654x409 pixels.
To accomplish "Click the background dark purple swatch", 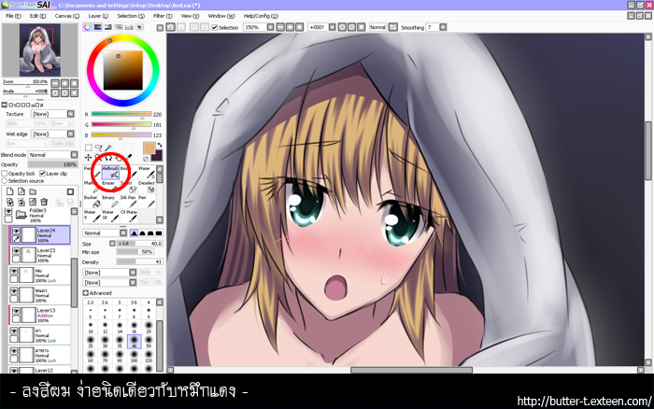I will coord(158,156).
